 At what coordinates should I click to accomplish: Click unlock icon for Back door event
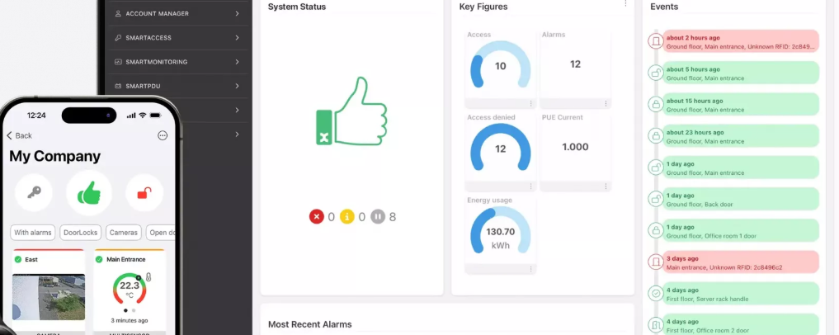click(656, 199)
